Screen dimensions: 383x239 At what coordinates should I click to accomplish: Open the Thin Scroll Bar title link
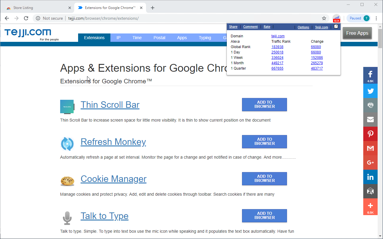pos(110,105)
